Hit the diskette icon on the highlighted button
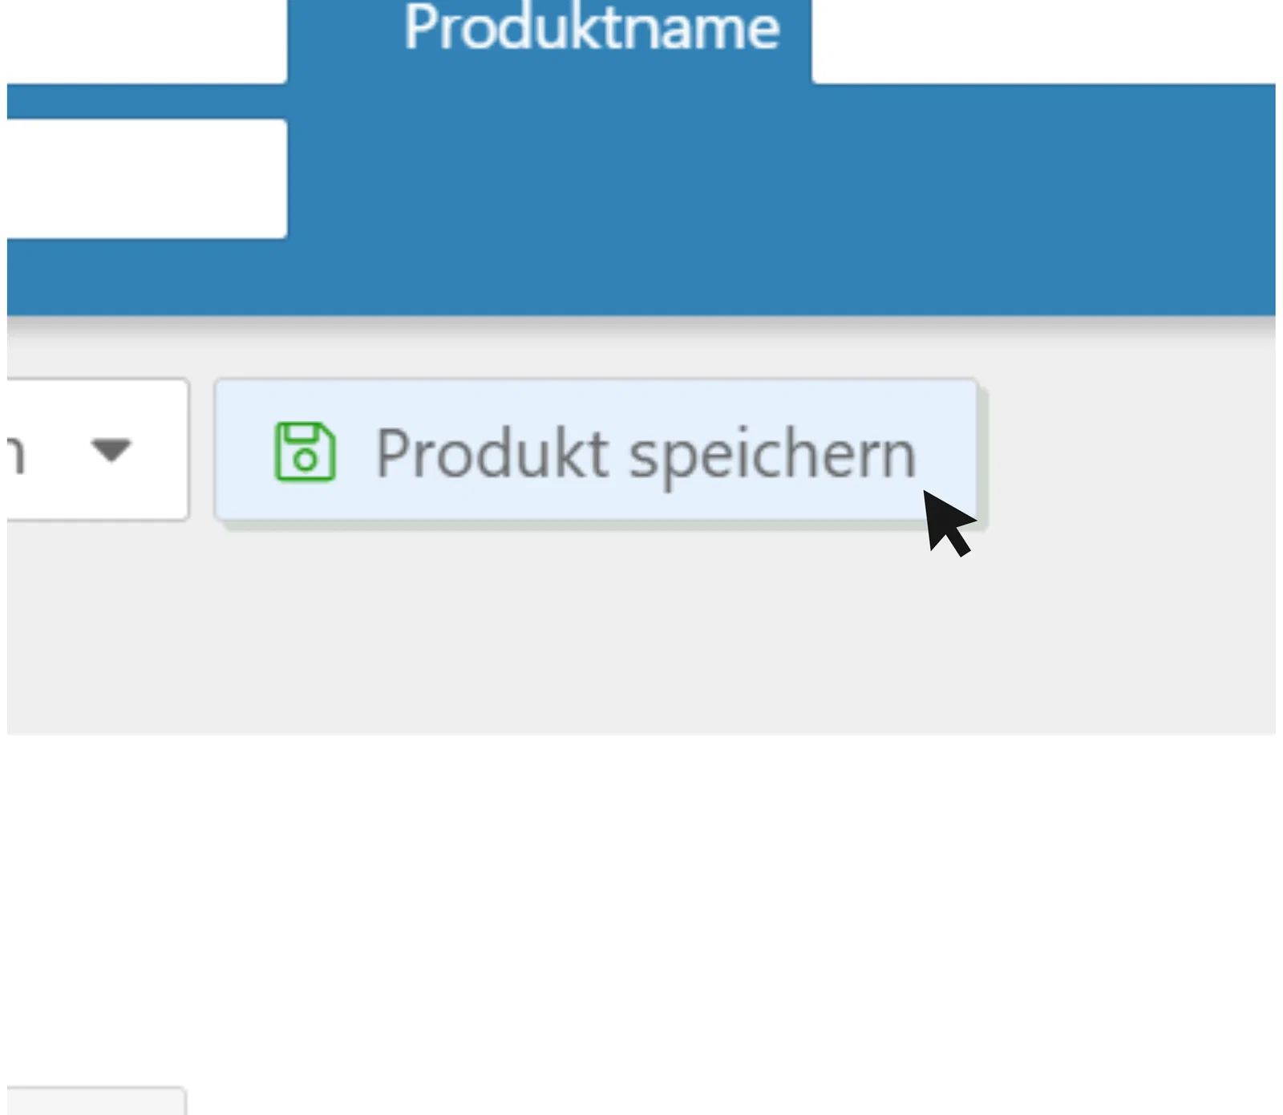The image size is (1283, 1115). pos(305,452)
